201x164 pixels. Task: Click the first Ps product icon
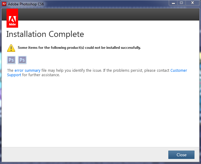(11, 60)
